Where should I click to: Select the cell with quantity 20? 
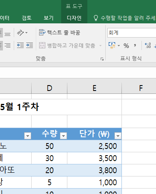[50, 170]
